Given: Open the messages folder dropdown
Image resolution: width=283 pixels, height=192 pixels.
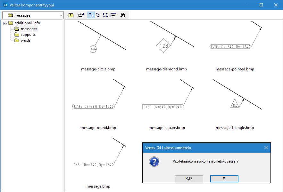Looking at the screenshot, I should pos(61,15).
